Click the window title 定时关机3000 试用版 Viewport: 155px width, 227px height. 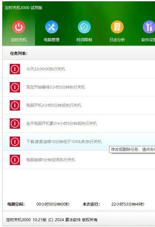click(24, 8)
